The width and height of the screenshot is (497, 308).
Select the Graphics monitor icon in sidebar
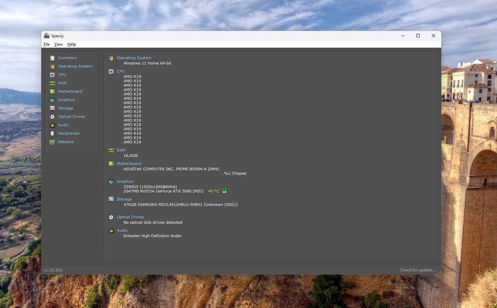point(52,100)
